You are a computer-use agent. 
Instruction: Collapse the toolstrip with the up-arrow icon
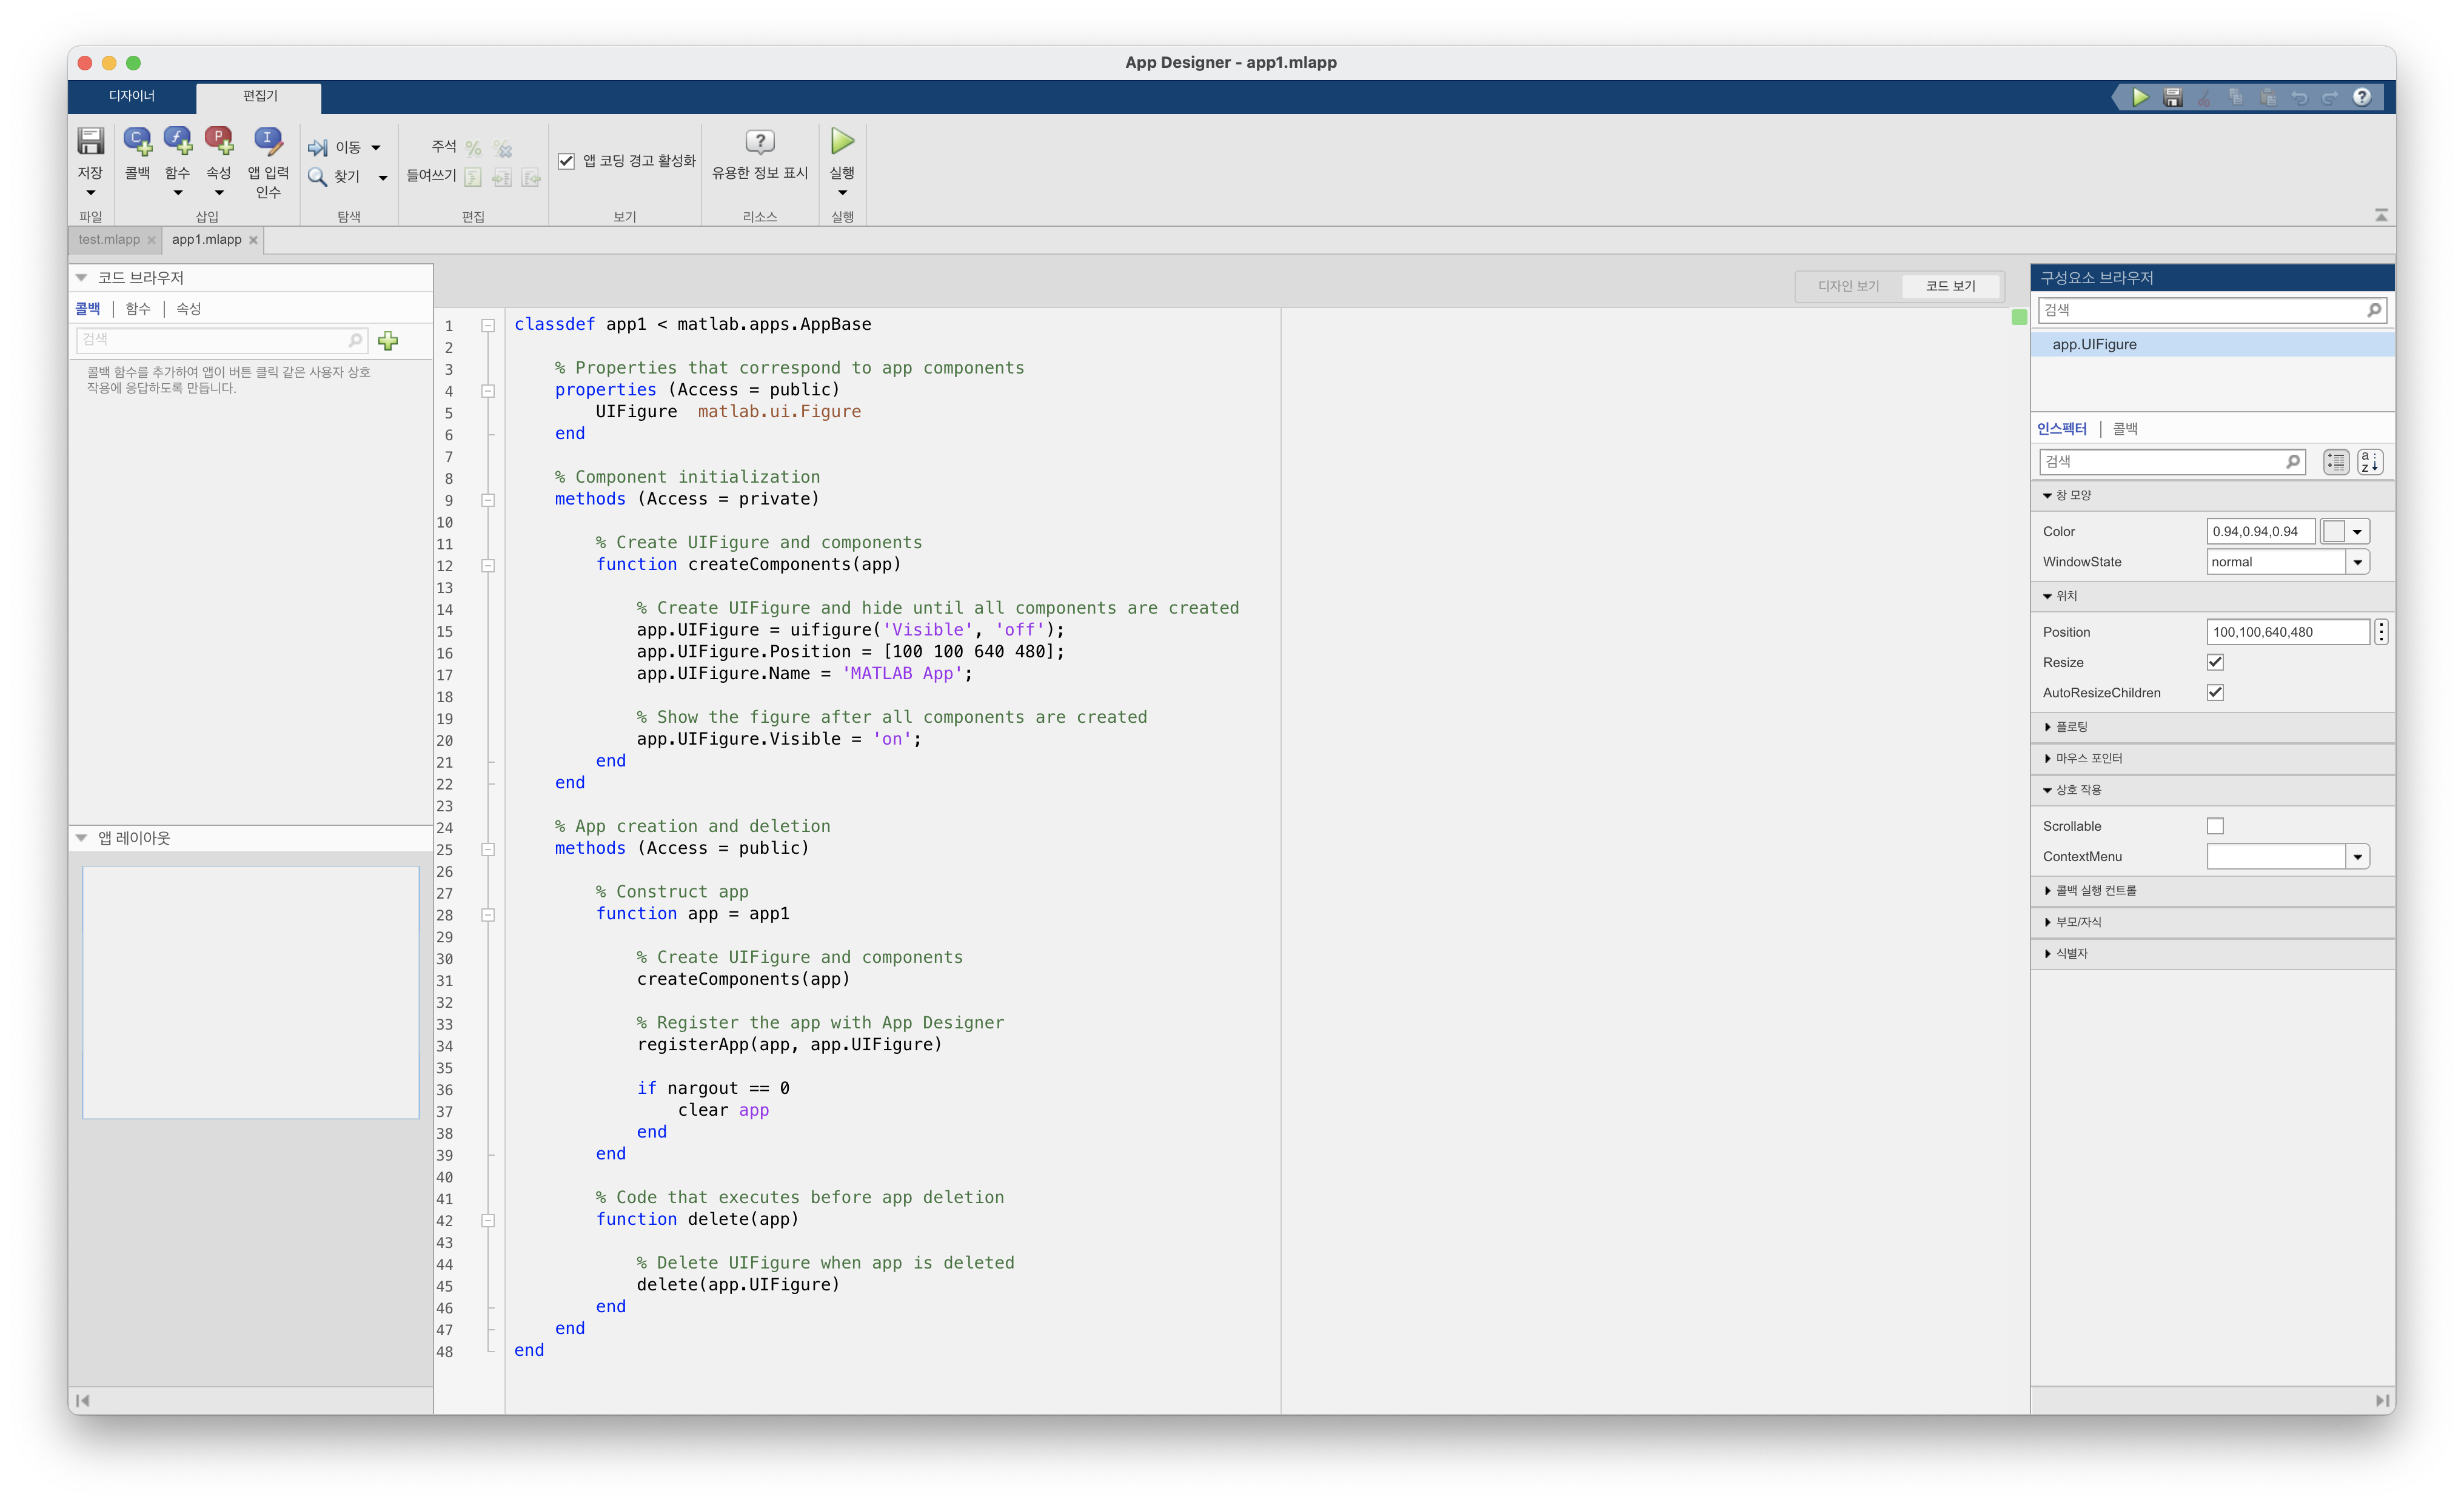[2381, 215]
